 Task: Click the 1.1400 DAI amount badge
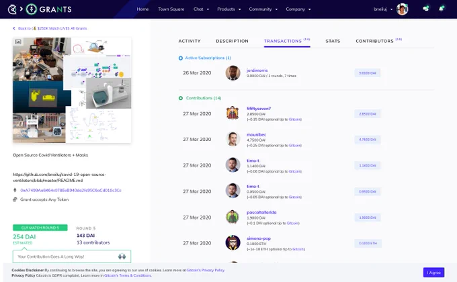tap(368, 165)
